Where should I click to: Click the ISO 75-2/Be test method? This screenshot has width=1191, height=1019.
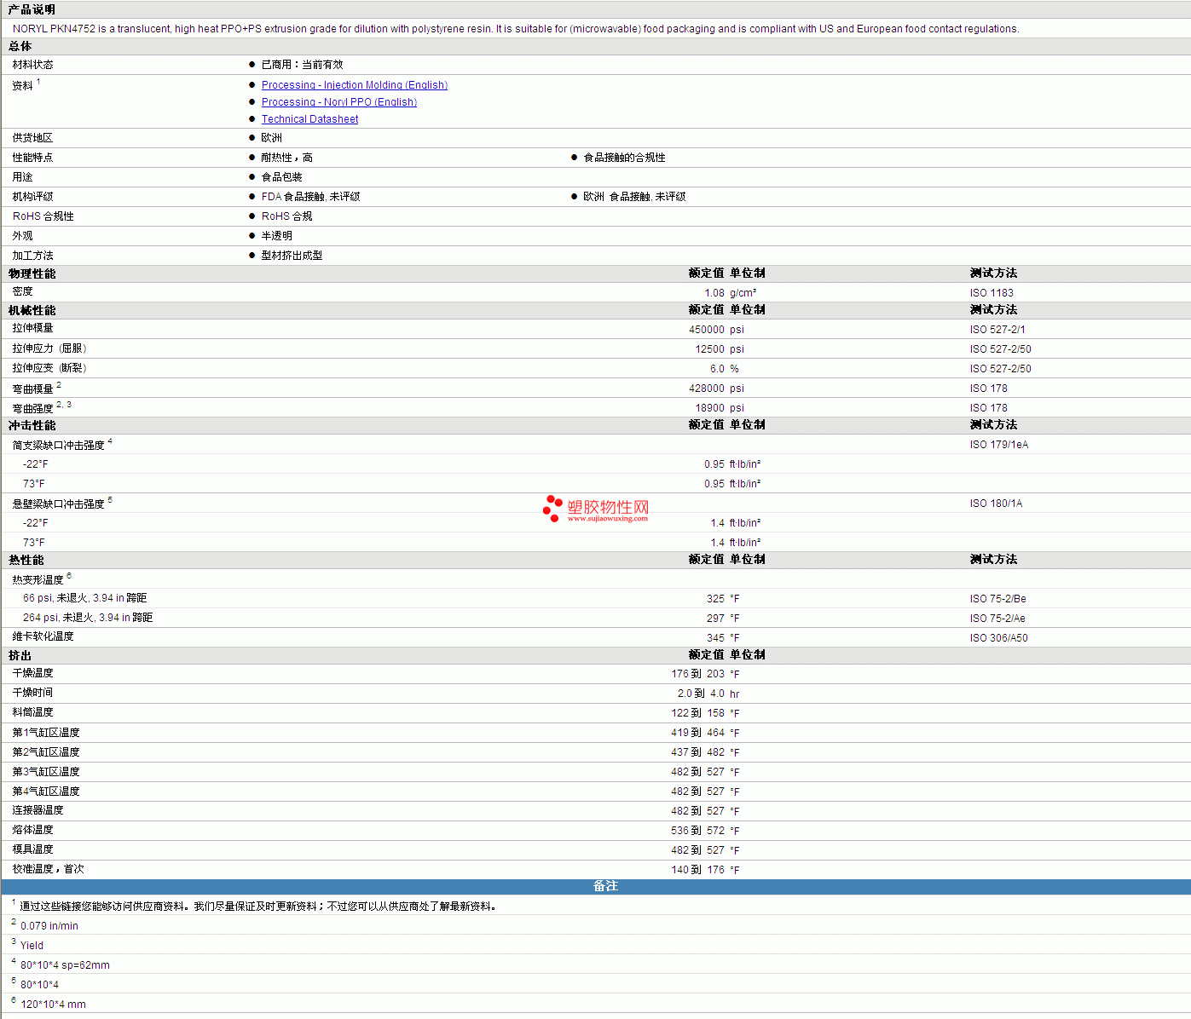point(997,599)
